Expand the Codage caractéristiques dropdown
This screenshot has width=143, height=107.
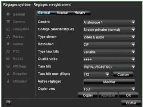click(x=109, y=30)
